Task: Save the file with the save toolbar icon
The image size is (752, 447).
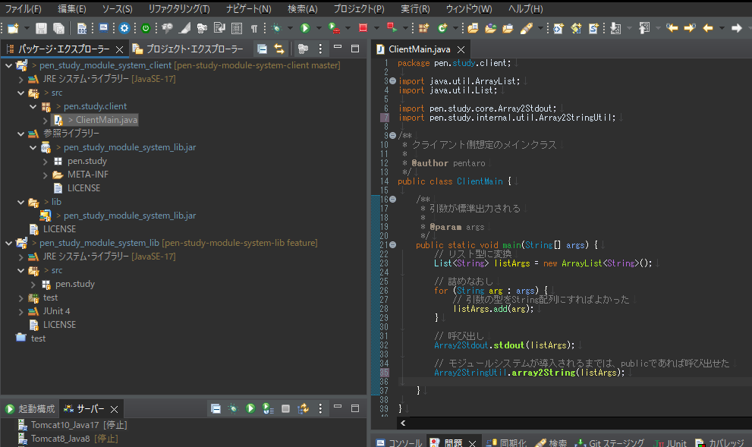Action: 42,28
